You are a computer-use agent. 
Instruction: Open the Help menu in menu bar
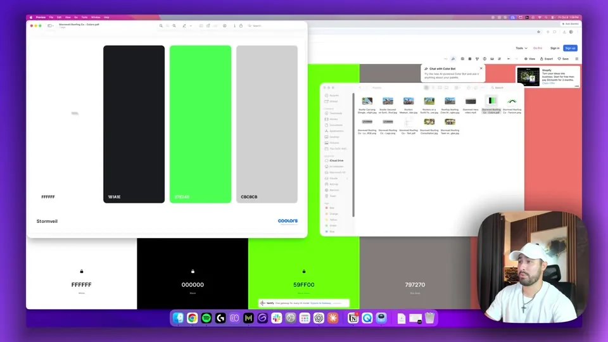coord(106,17)
